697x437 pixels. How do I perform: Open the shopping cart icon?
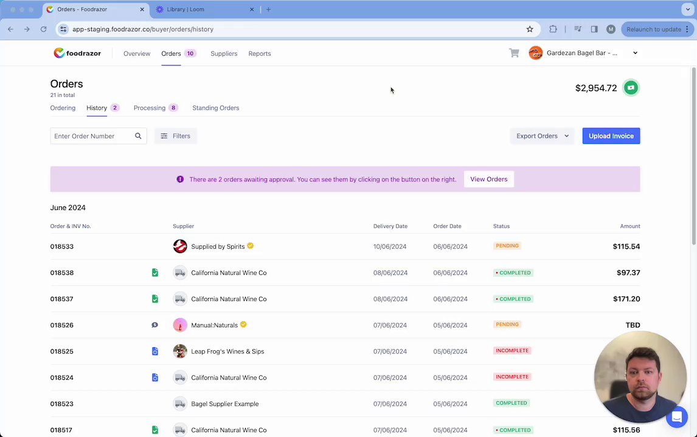coord(514,53)
